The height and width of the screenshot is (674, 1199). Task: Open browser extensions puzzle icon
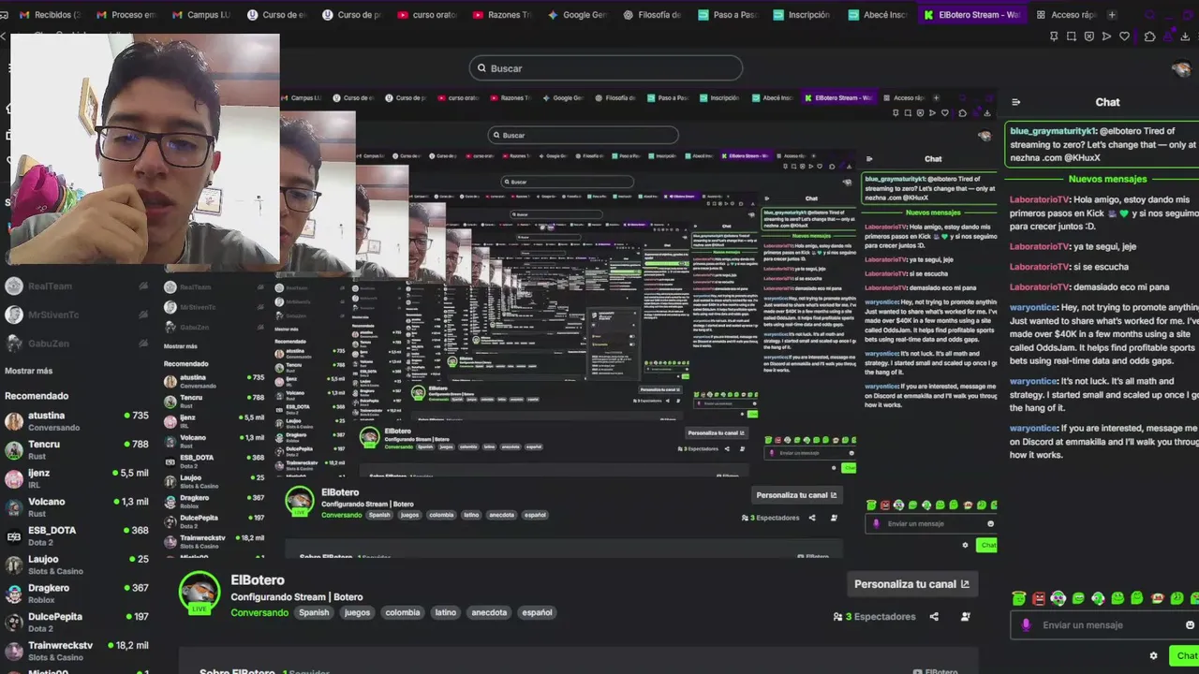(x=1150, y=37)
